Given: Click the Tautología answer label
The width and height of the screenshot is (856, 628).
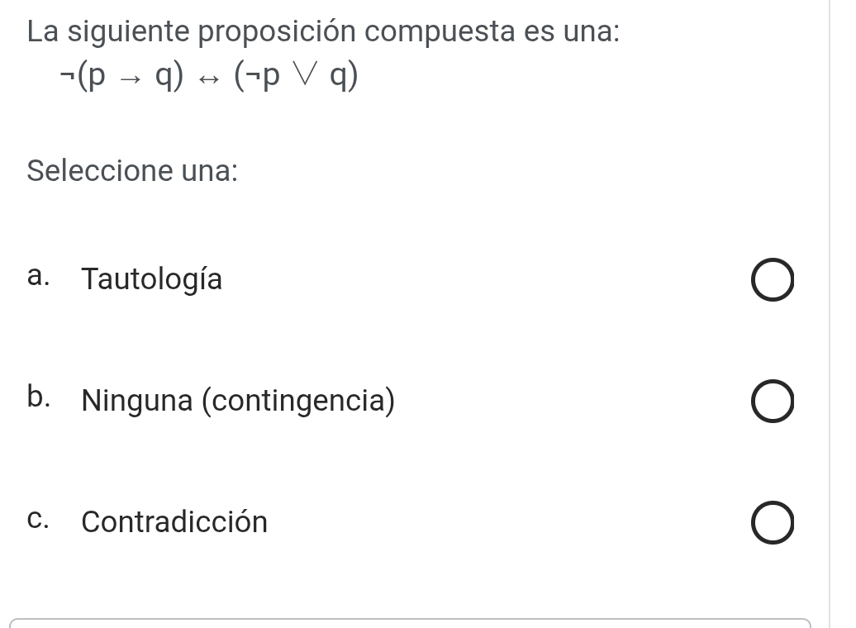Looking at the screenshot, I should pyautogui.click(x=152, y=279).
